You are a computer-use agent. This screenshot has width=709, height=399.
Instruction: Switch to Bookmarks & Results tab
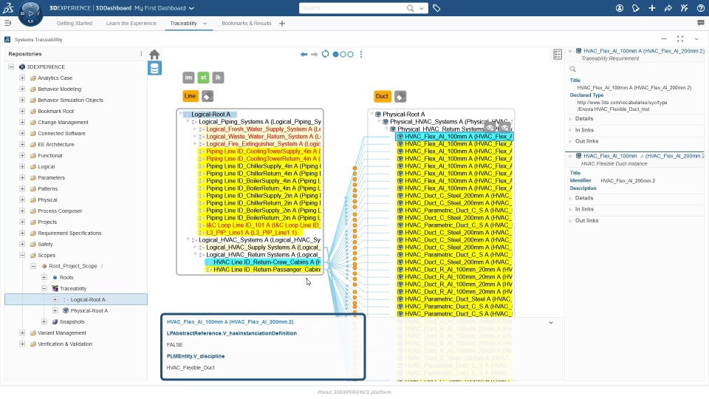pyautogui.click(x=247, y=23)
